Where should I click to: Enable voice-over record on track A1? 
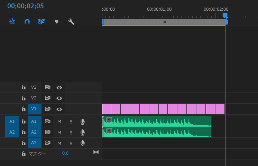click(83, 121)
